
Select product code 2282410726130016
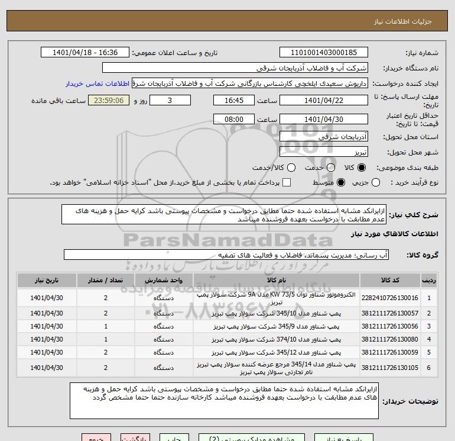(x=390, y=298)
